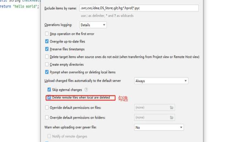Click the hello world string in the code editor
Screen dimensions: 227x142
(x=25, y=7)
